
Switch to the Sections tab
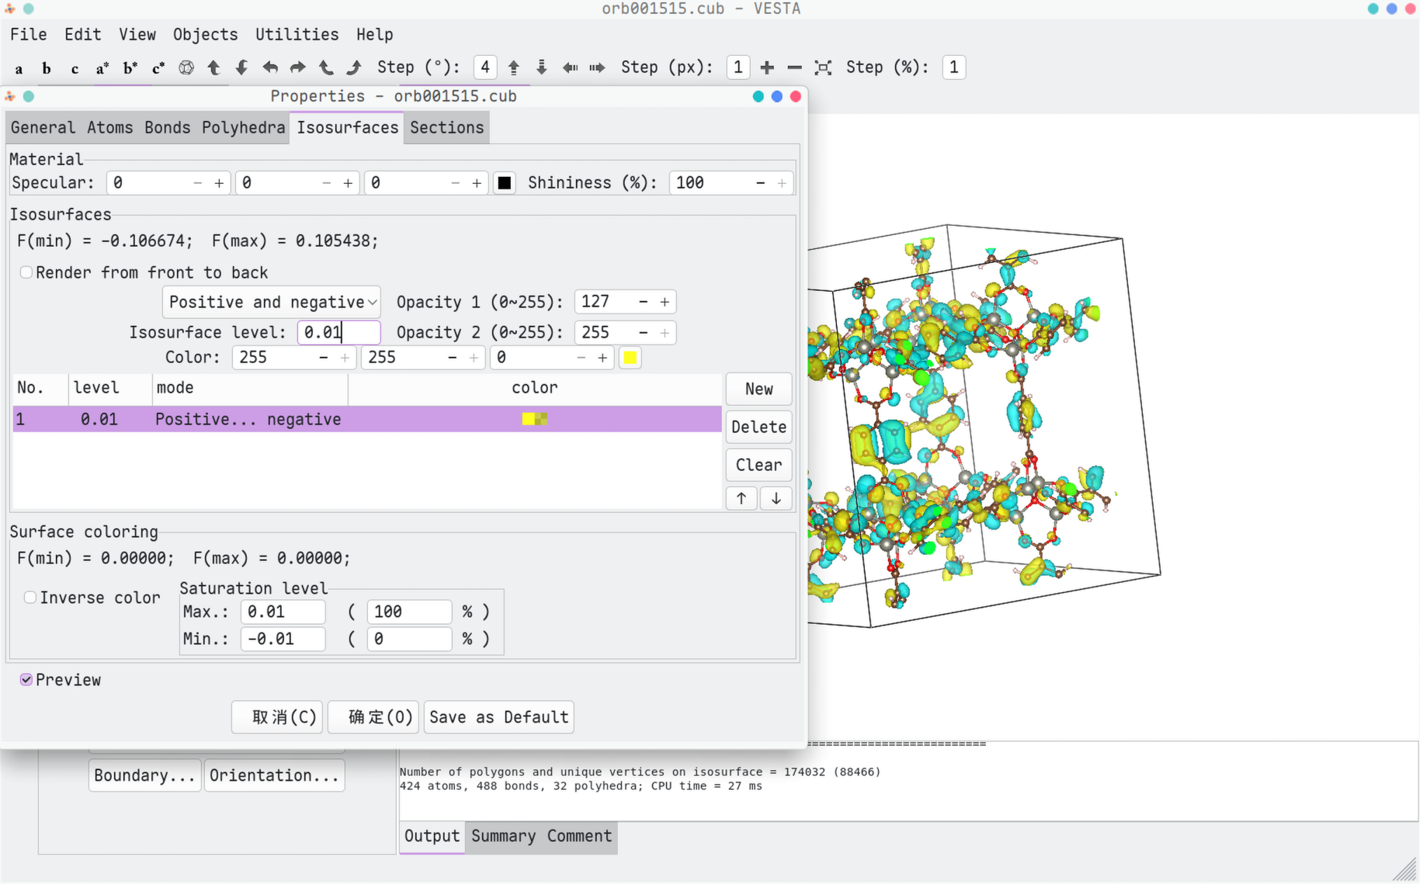click(x=446, y=128)
